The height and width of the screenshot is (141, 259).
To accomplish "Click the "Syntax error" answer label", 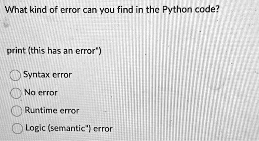I will 48,75.
